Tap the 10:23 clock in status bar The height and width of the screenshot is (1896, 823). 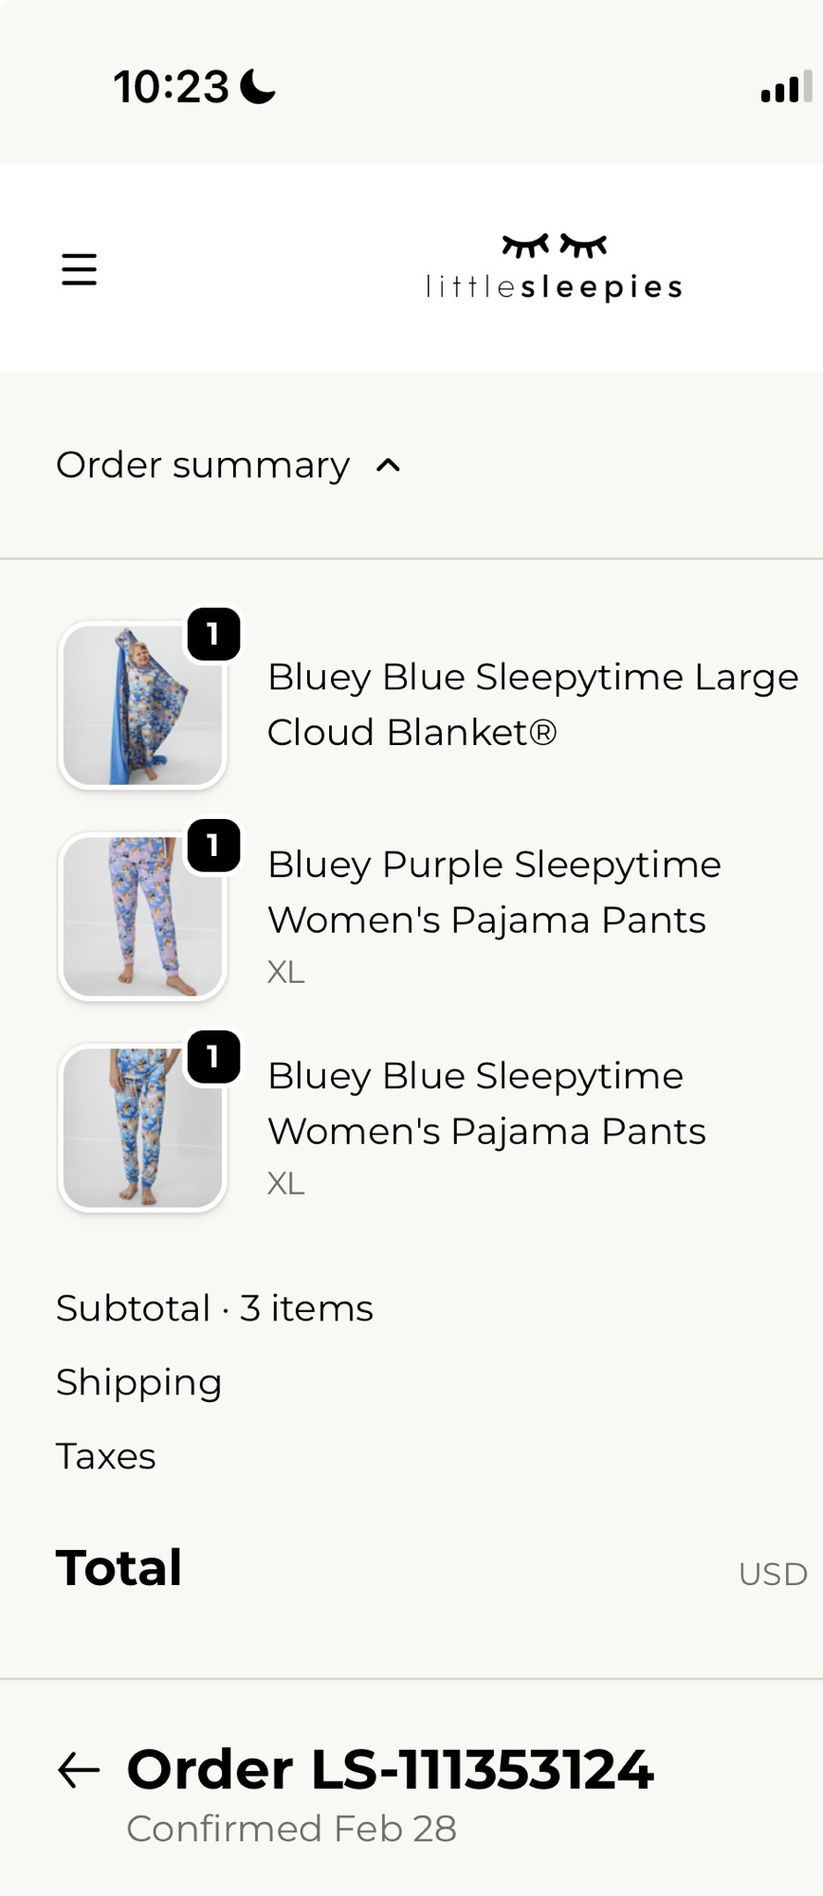tap(172, 87)
